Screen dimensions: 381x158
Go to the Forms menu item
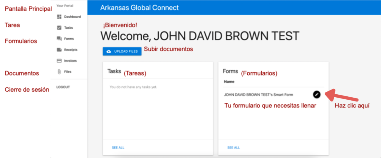point(69,39)
